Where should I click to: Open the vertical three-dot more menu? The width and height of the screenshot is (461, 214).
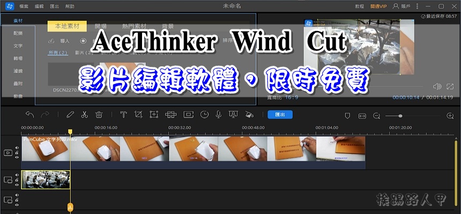click(417, 6)
